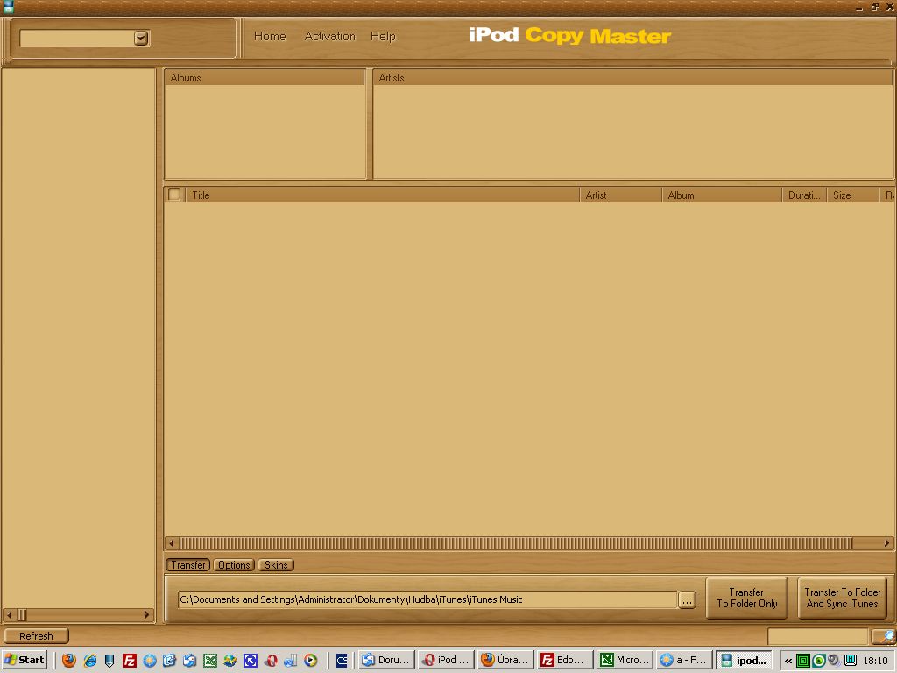Screen dimensions: 897x673
Task: Sort tracks by Title column header
Action: pos(382,195)
